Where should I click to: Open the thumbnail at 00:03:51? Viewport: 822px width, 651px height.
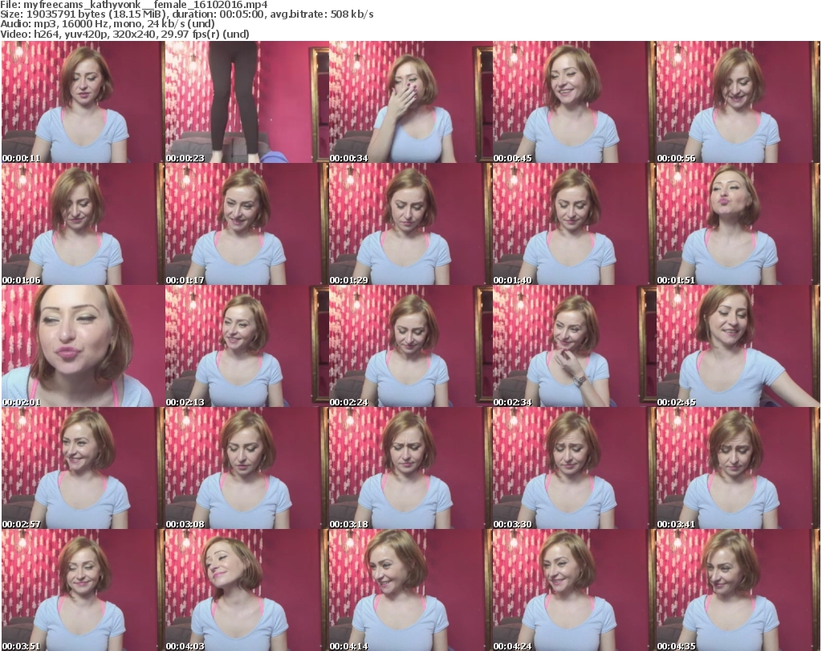tap(82, 591)
